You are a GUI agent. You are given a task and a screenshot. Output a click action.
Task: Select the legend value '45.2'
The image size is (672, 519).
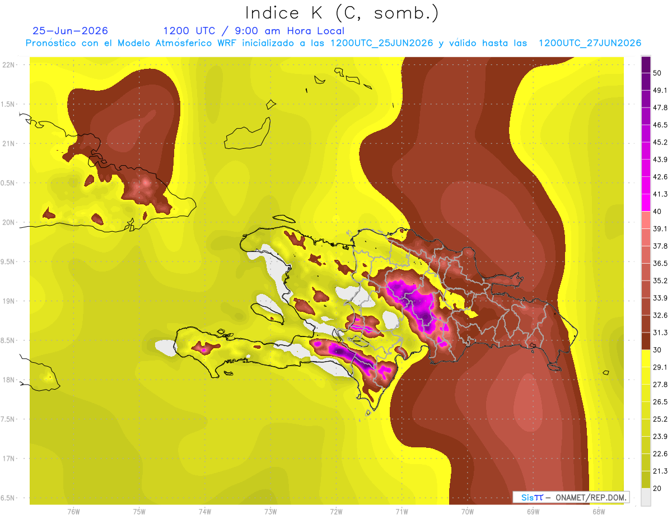tap(660, 142)
